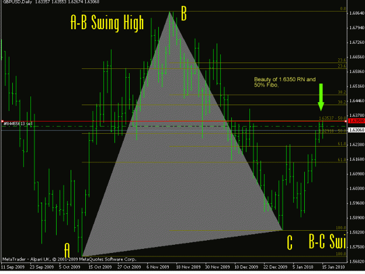Click the 0.0 Fibonacci level label

click(343, 9)
